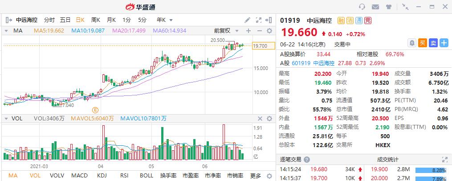Click the 沽 short-sell tag icon
Viewport: 452px width, 181px height.
click(x=350, y=20)
